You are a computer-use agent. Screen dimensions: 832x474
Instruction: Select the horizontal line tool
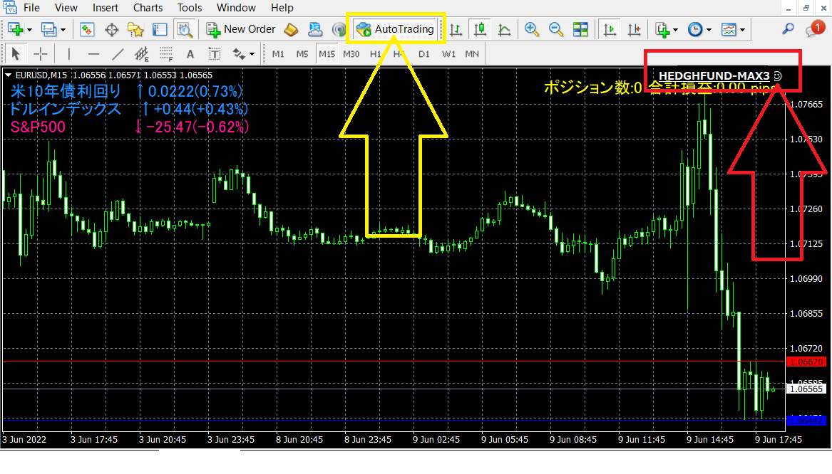(x=93, y=54)
